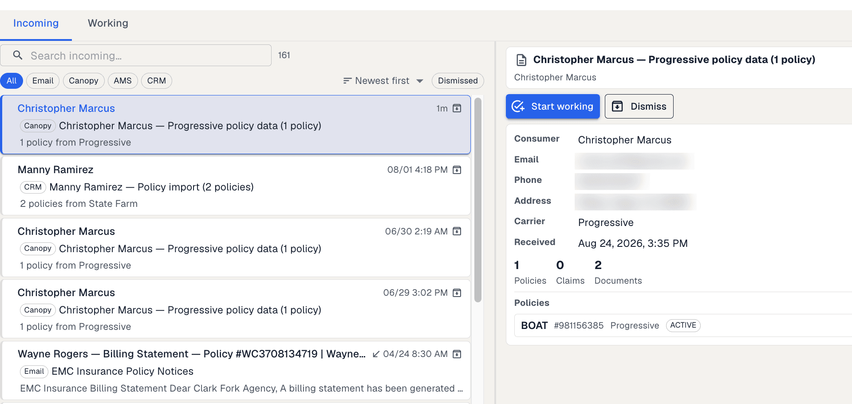Click the document icon beside detail title
Viewport: 852px width, 404px height.
tap(522, 60)
